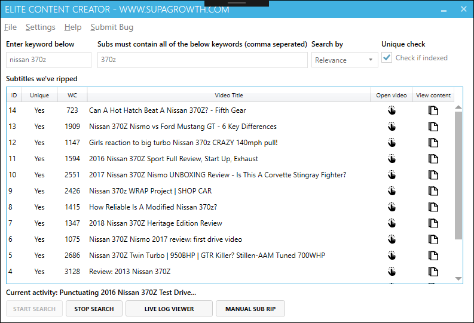474x323 pixels.
Task: Open the Nismo 2017 first drive video
Action: click(x=392, y=239)
